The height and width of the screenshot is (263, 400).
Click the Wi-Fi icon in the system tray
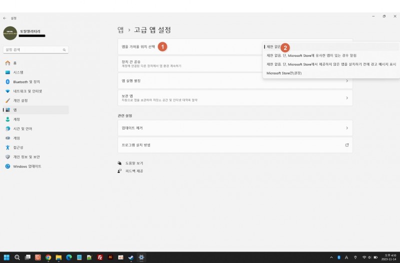364,258
